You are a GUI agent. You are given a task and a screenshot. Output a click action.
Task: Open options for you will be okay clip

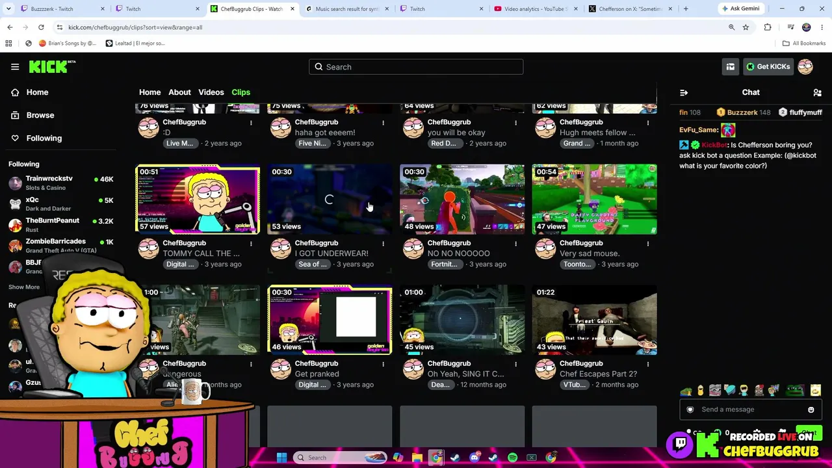click(515, 122)
